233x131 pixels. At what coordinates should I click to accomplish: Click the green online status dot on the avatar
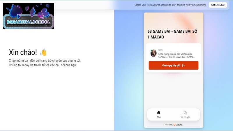(x=151, y=51)
